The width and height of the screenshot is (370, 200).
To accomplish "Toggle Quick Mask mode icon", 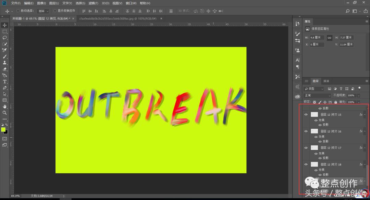I will point(4,139).
